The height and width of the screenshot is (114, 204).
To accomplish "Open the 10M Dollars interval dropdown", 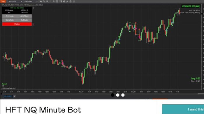I will pyautogui.click(x=31, y=1).
